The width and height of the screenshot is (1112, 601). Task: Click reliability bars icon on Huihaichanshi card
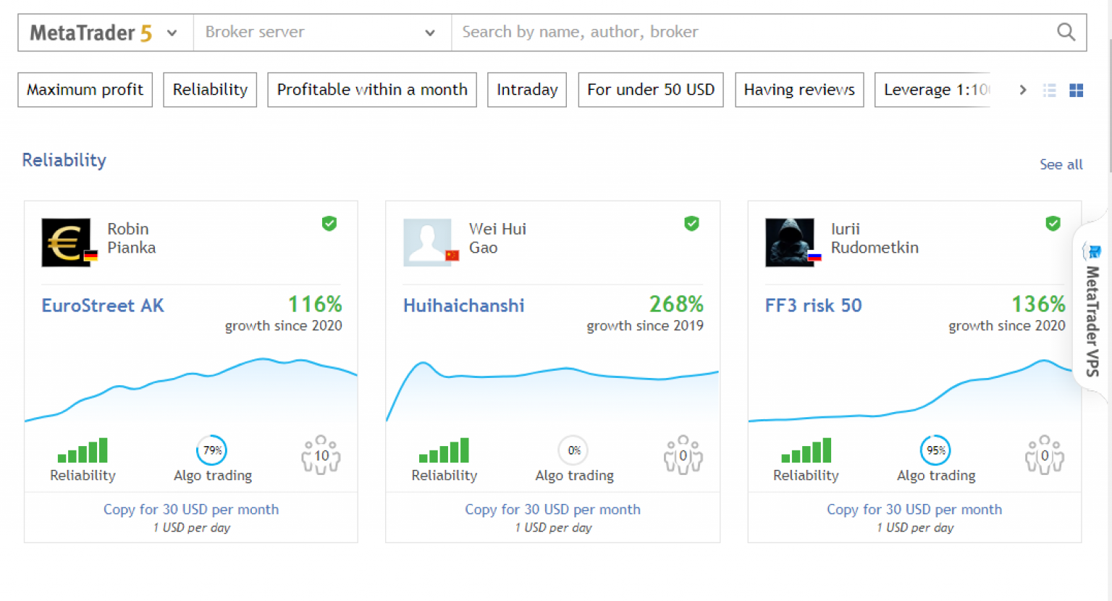click(444, 450)
